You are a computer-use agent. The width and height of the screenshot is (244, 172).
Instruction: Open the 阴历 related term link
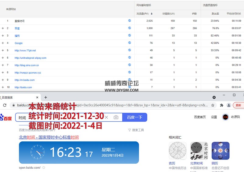coord(215,163)
